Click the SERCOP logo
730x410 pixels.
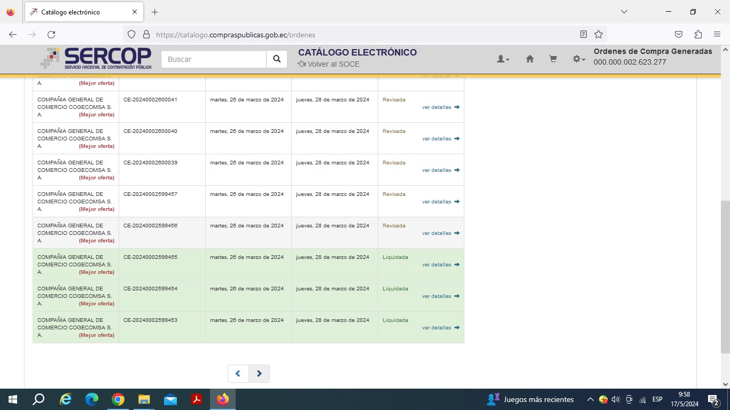[x=96, y=58]
